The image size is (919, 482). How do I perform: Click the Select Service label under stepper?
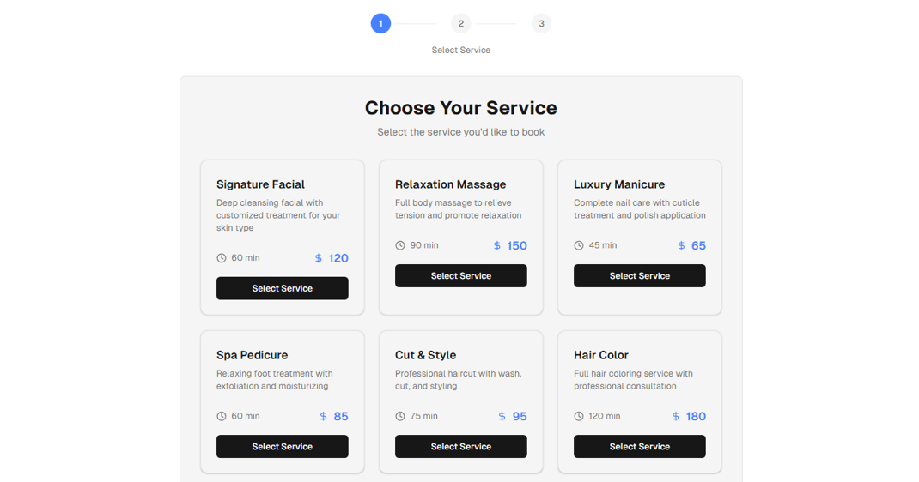click(x=460, y=51)
